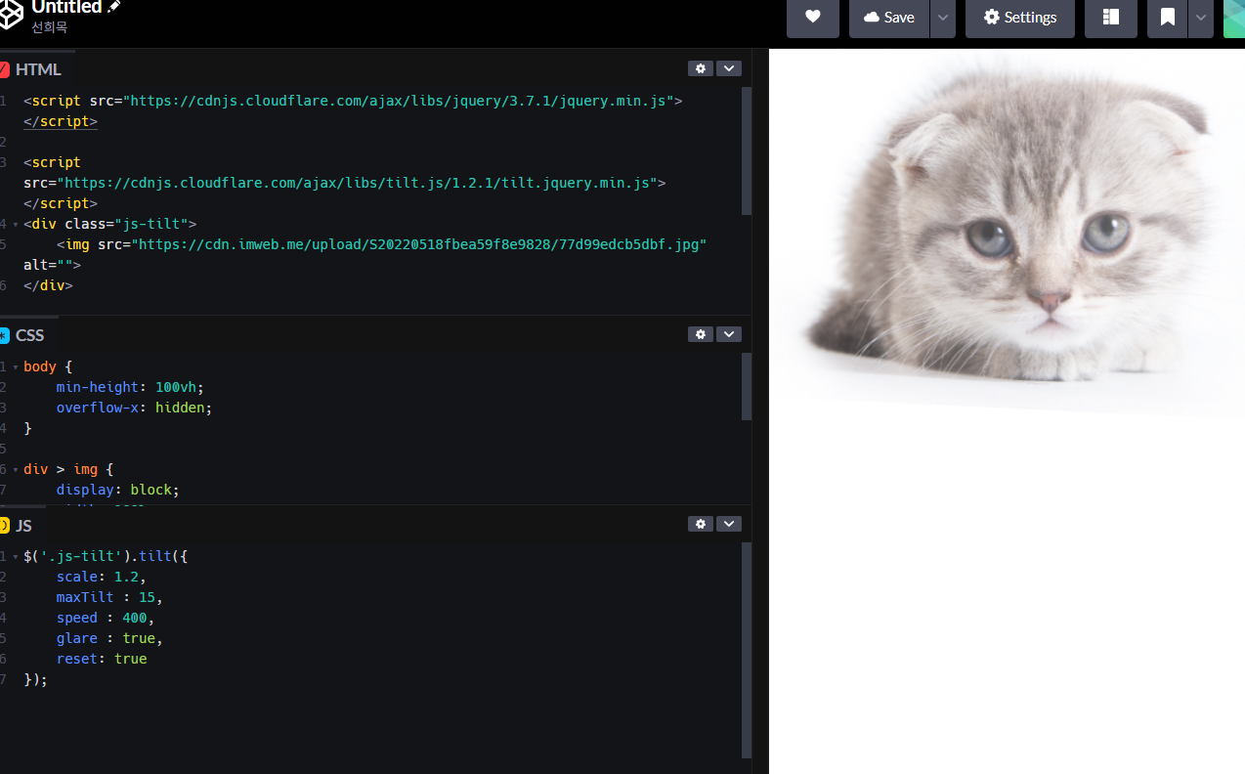Open JS editor settings gear

tap(700, 524)
